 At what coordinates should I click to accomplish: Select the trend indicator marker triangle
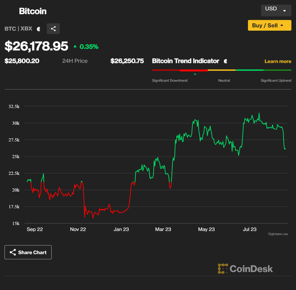click(x=195, y=74)
